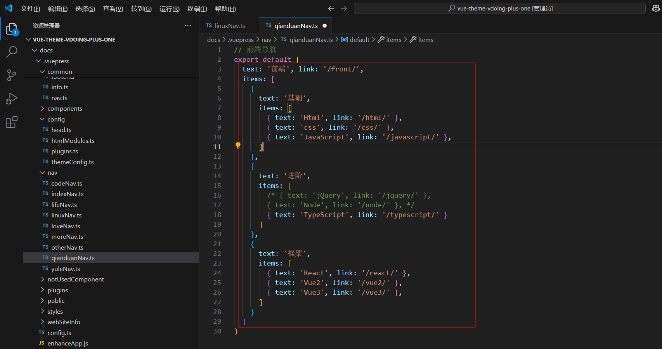This screenshot has height=349, width=662.
Task: Click the VS Code logo icon
Action: point(9,8)
